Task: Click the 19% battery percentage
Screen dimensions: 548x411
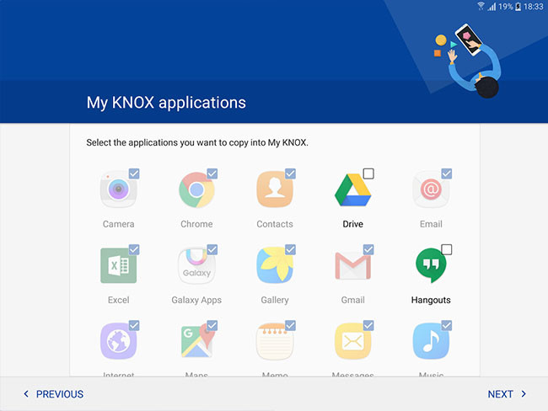Action: [x=506, y=6]
